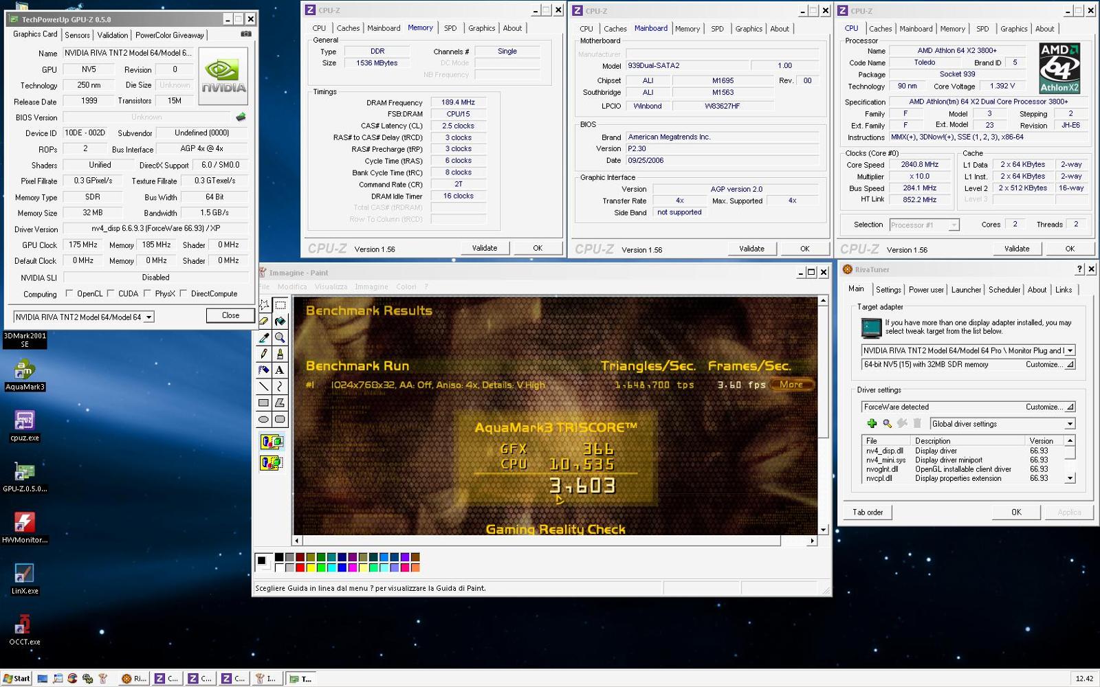Pick the straight Line tool
Viewport: 1100px width, 687px height.
[x=264, y=386]
